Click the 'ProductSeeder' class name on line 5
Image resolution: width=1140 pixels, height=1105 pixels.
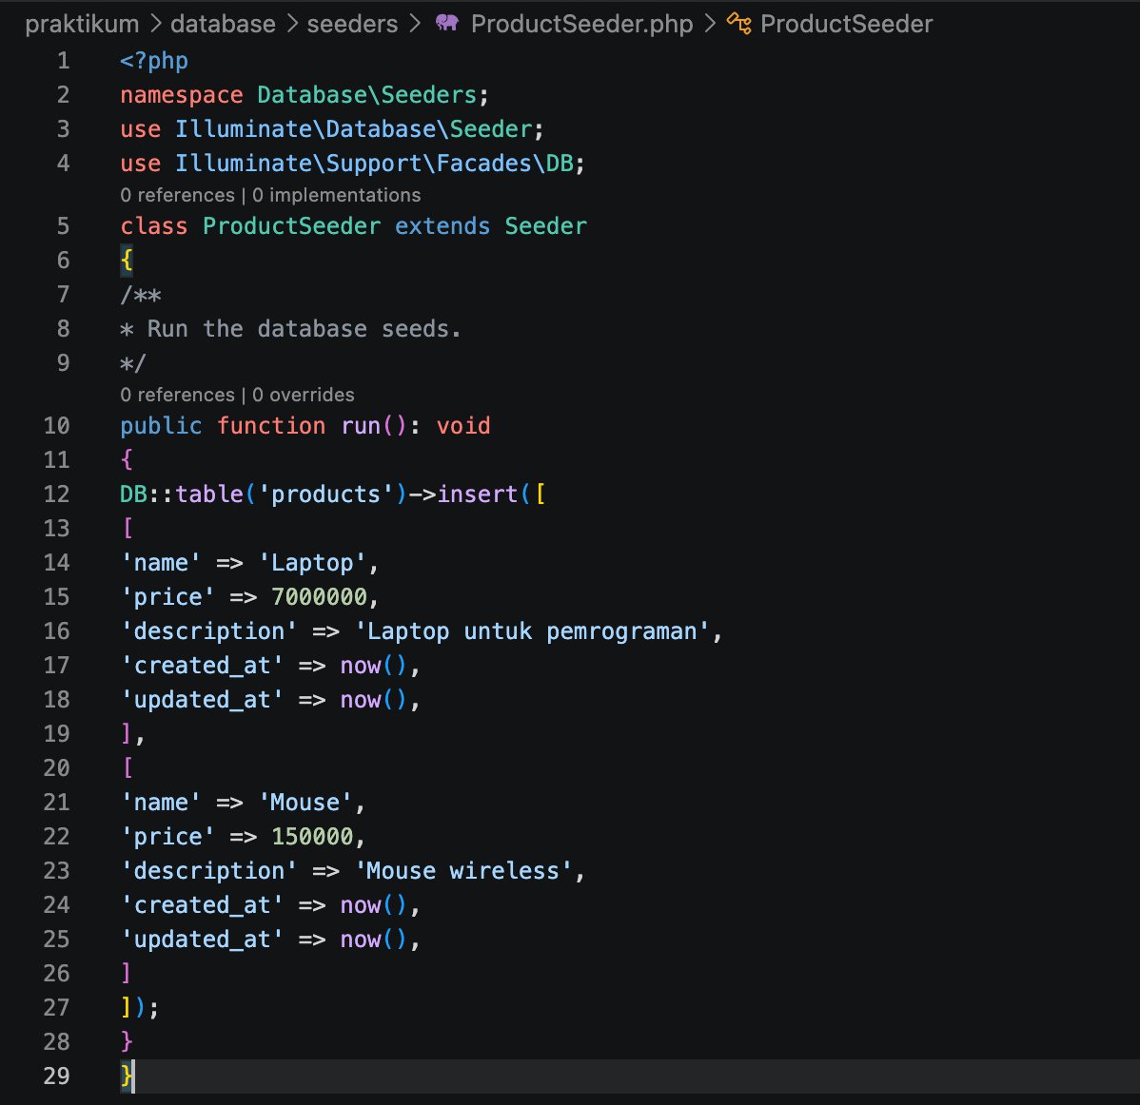point(291,226)
